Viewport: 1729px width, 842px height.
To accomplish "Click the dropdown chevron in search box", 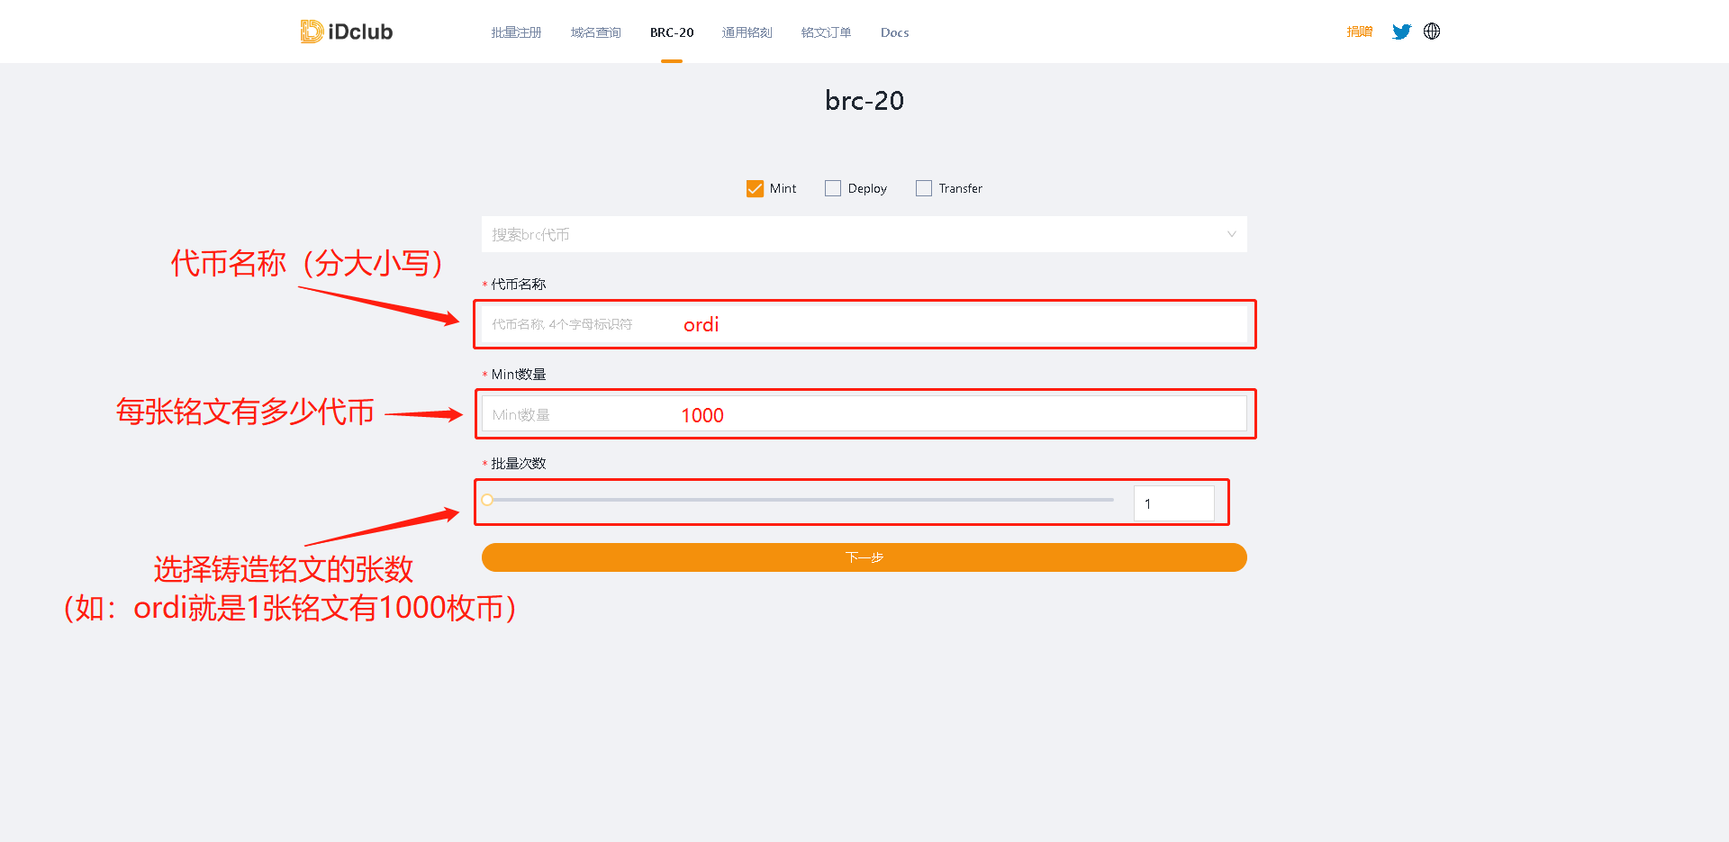I will point(1231,234).
